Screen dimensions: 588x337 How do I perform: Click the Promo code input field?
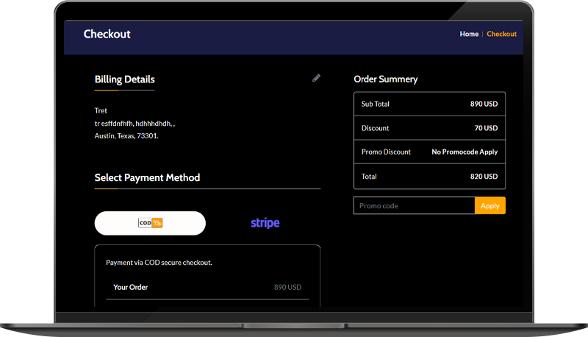(x=414, y=205)
